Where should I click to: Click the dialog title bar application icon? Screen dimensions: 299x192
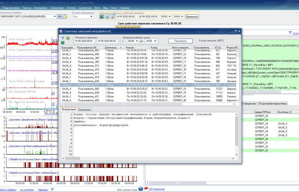pyautogui.click(x=61, y=31)
